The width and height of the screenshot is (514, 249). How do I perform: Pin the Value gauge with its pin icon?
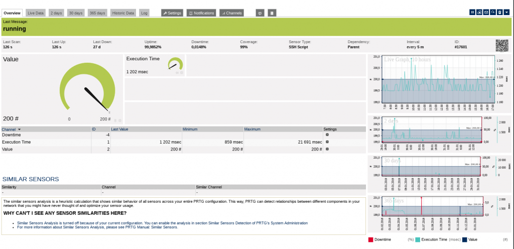115,120
